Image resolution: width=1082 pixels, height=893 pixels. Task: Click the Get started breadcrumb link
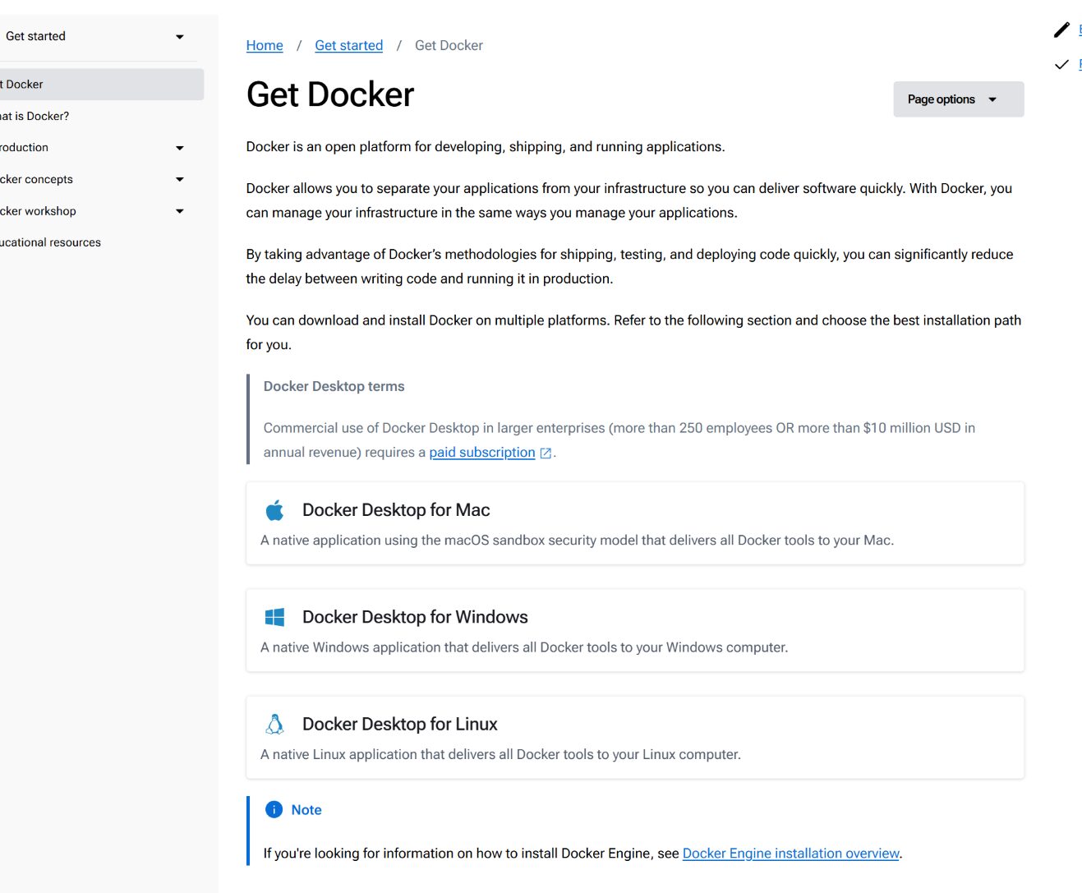tap(348, 45)
